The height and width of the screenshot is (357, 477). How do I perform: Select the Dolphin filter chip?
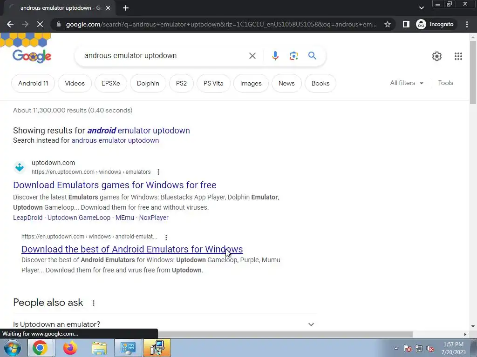click(x=148, y=83)
